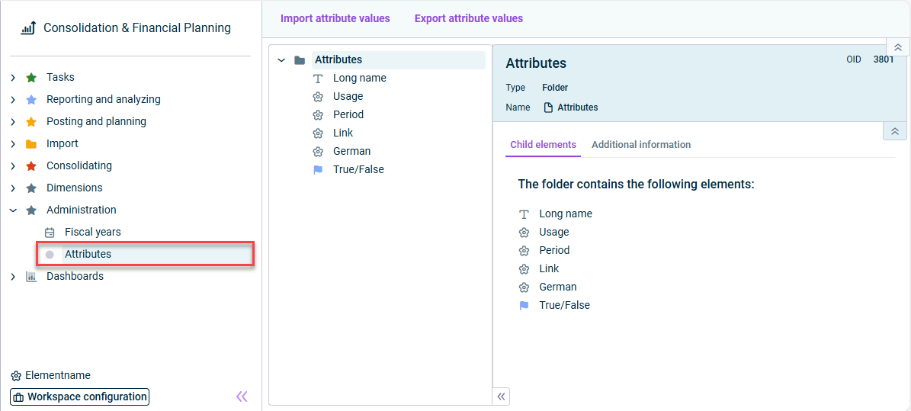Click the flag icon beside True/False in tree
This screenshot has height=411, width=911.
pyautogui.click(x=318, y=170)
